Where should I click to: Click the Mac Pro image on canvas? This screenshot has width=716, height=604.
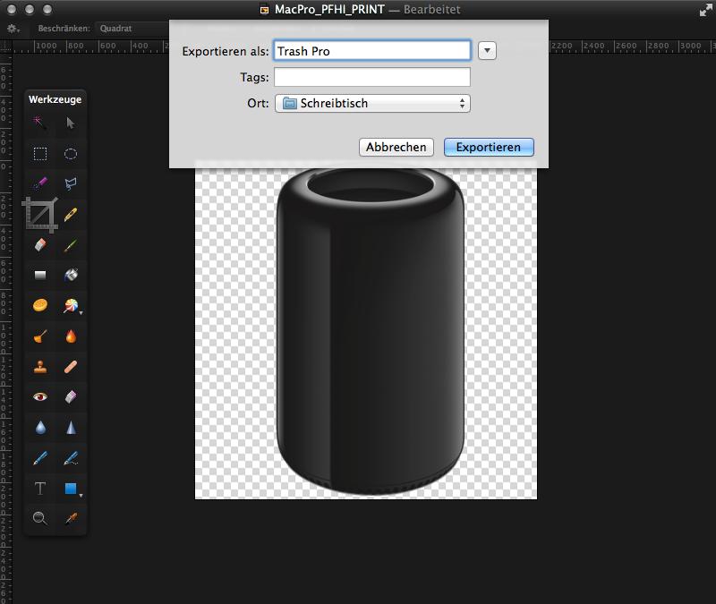[x=371, y=332]
